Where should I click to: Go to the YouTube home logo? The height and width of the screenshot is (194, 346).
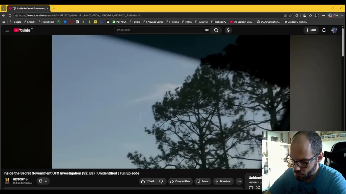point(22,30)
